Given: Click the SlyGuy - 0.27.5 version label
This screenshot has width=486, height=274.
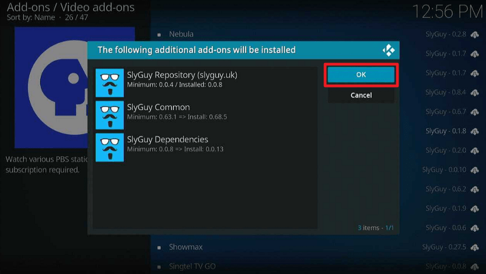Looking at the screenshot, I should [444, 247].
